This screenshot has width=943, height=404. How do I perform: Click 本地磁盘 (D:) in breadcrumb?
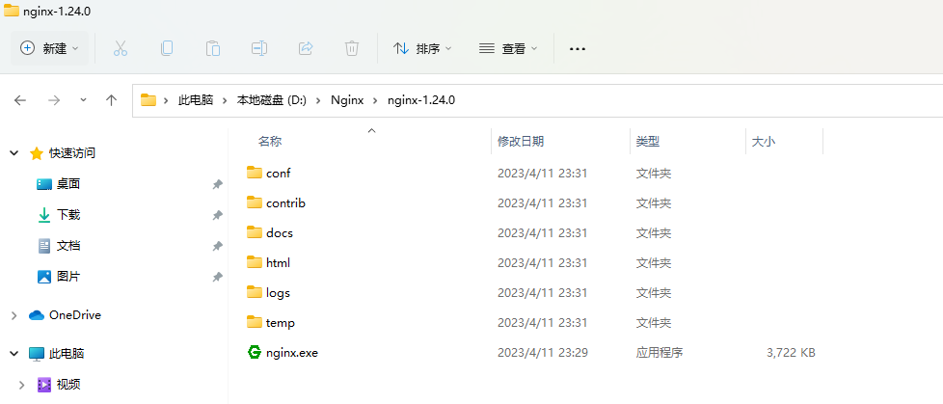272,100
